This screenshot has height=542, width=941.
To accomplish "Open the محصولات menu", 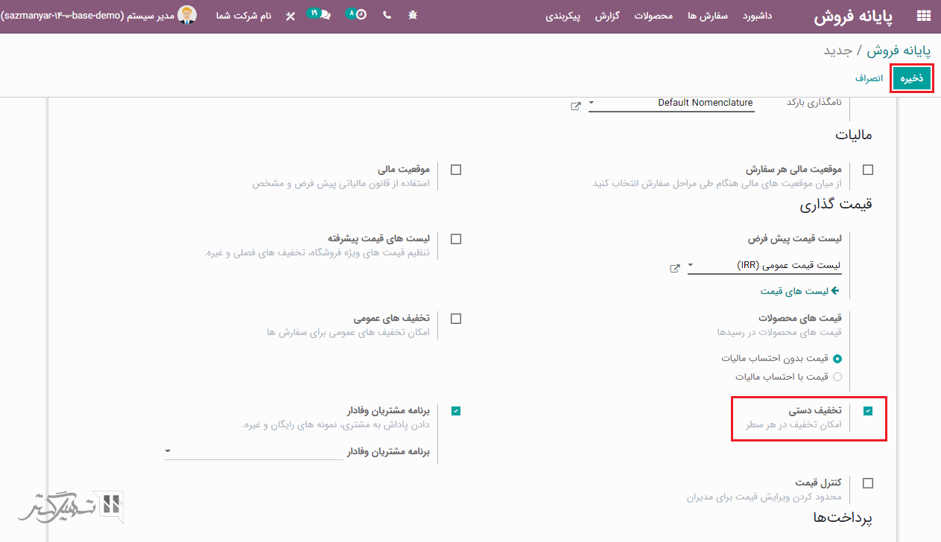I will pos(653,15).
